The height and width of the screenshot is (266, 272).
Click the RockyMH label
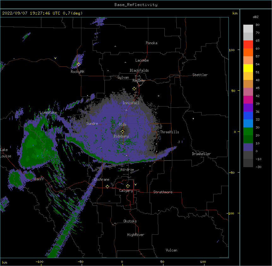77,72
